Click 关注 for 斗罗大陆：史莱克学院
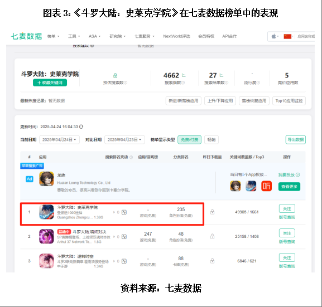This screenshot has width=322, height=307. click(287, 208)
